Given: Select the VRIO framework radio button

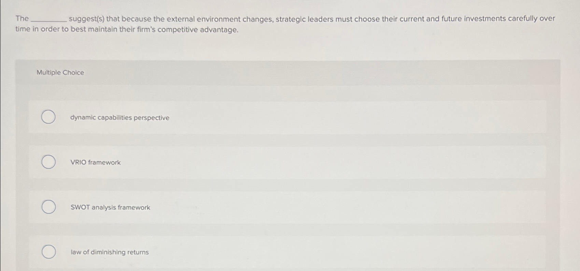Looking at the screenshot, I should [x=48, y=162].
